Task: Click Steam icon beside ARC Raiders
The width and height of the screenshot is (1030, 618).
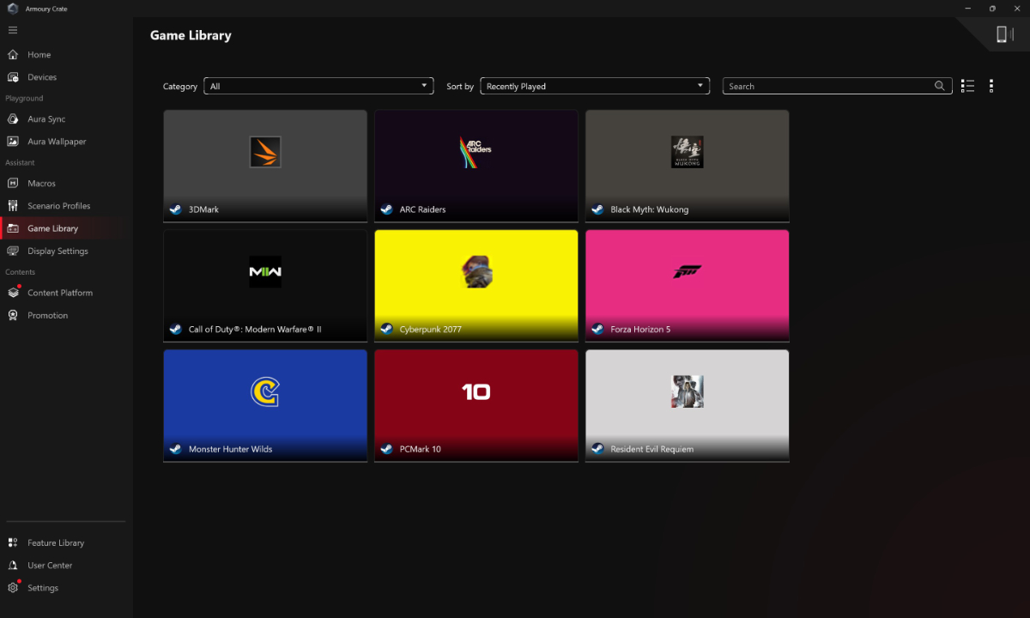Action: 386,209
